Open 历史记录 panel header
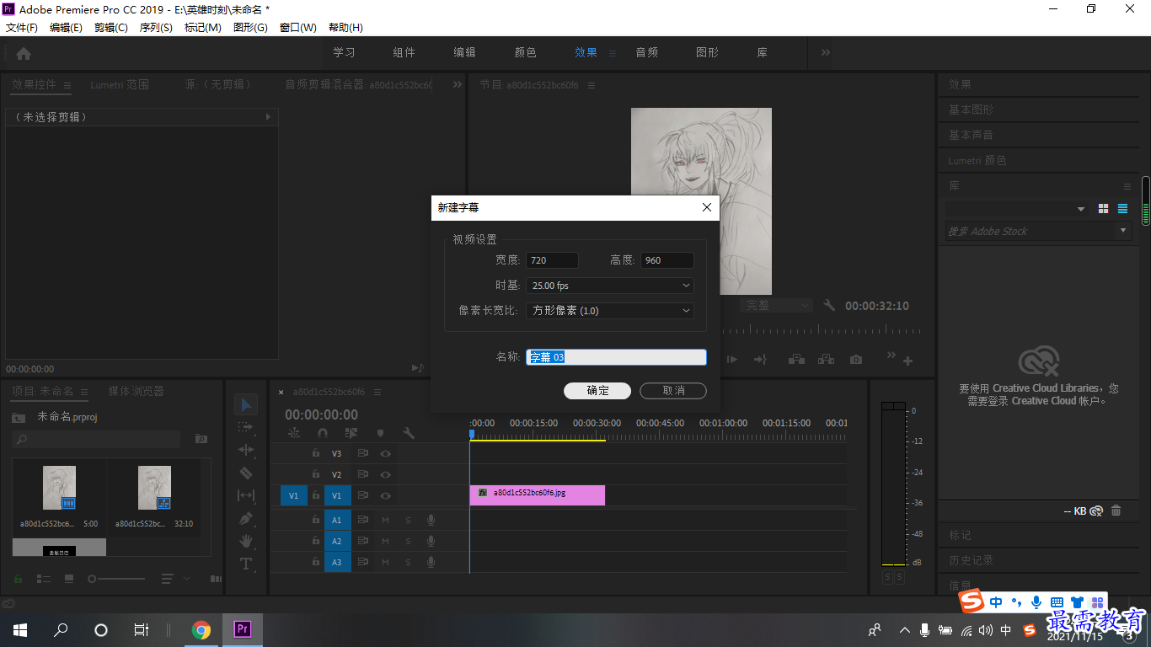1151x647 pixels. (x=971, y=560)
